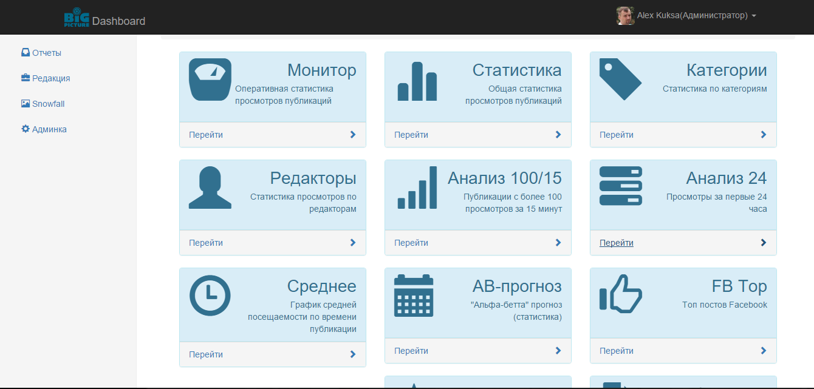The image size is (814, 389).
Task: Follow Перейти link under Редакторы
Action: click(x=206, y=243)
